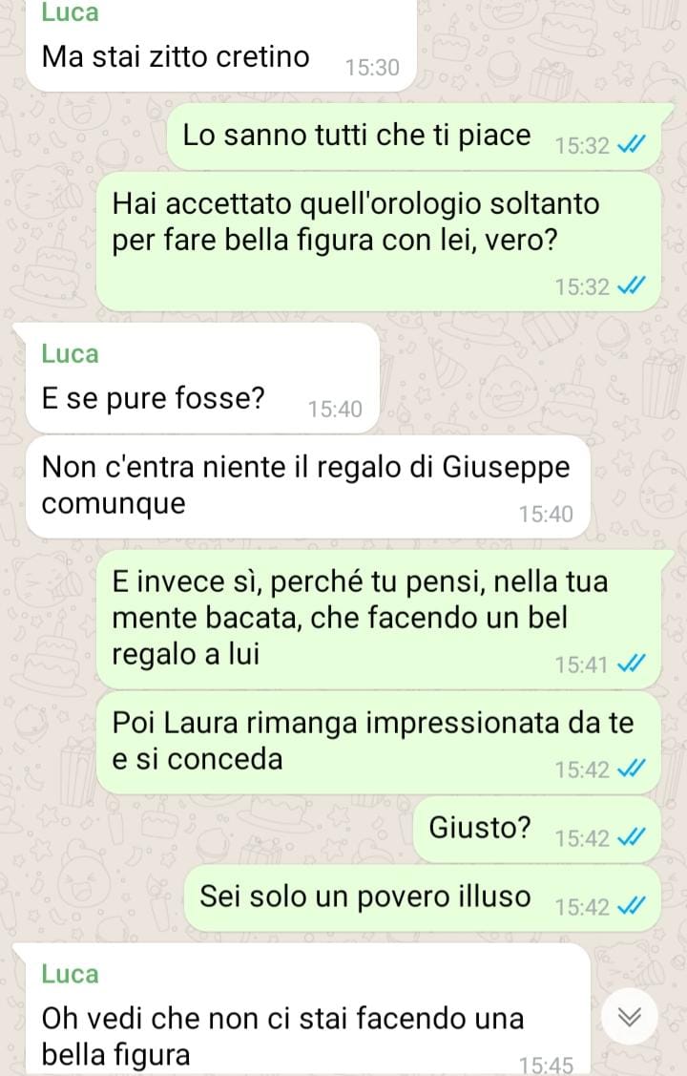Open Luca's name above 'E se pure fosse?'
The image size is (687, 1076).
[x=70, y=354]
